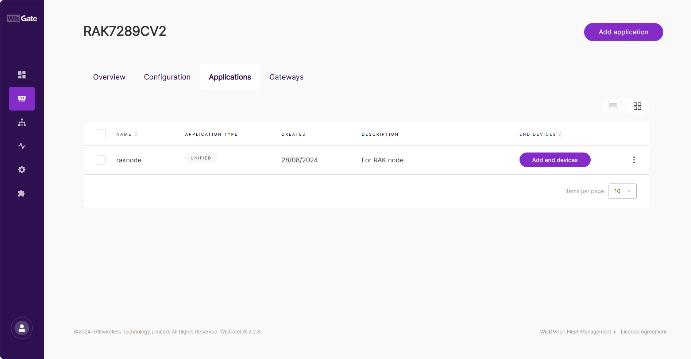This screenshot has height=359, width=691.
Task: Open the WisDM IoT Fleet Management link
Action: coord(575,332)
